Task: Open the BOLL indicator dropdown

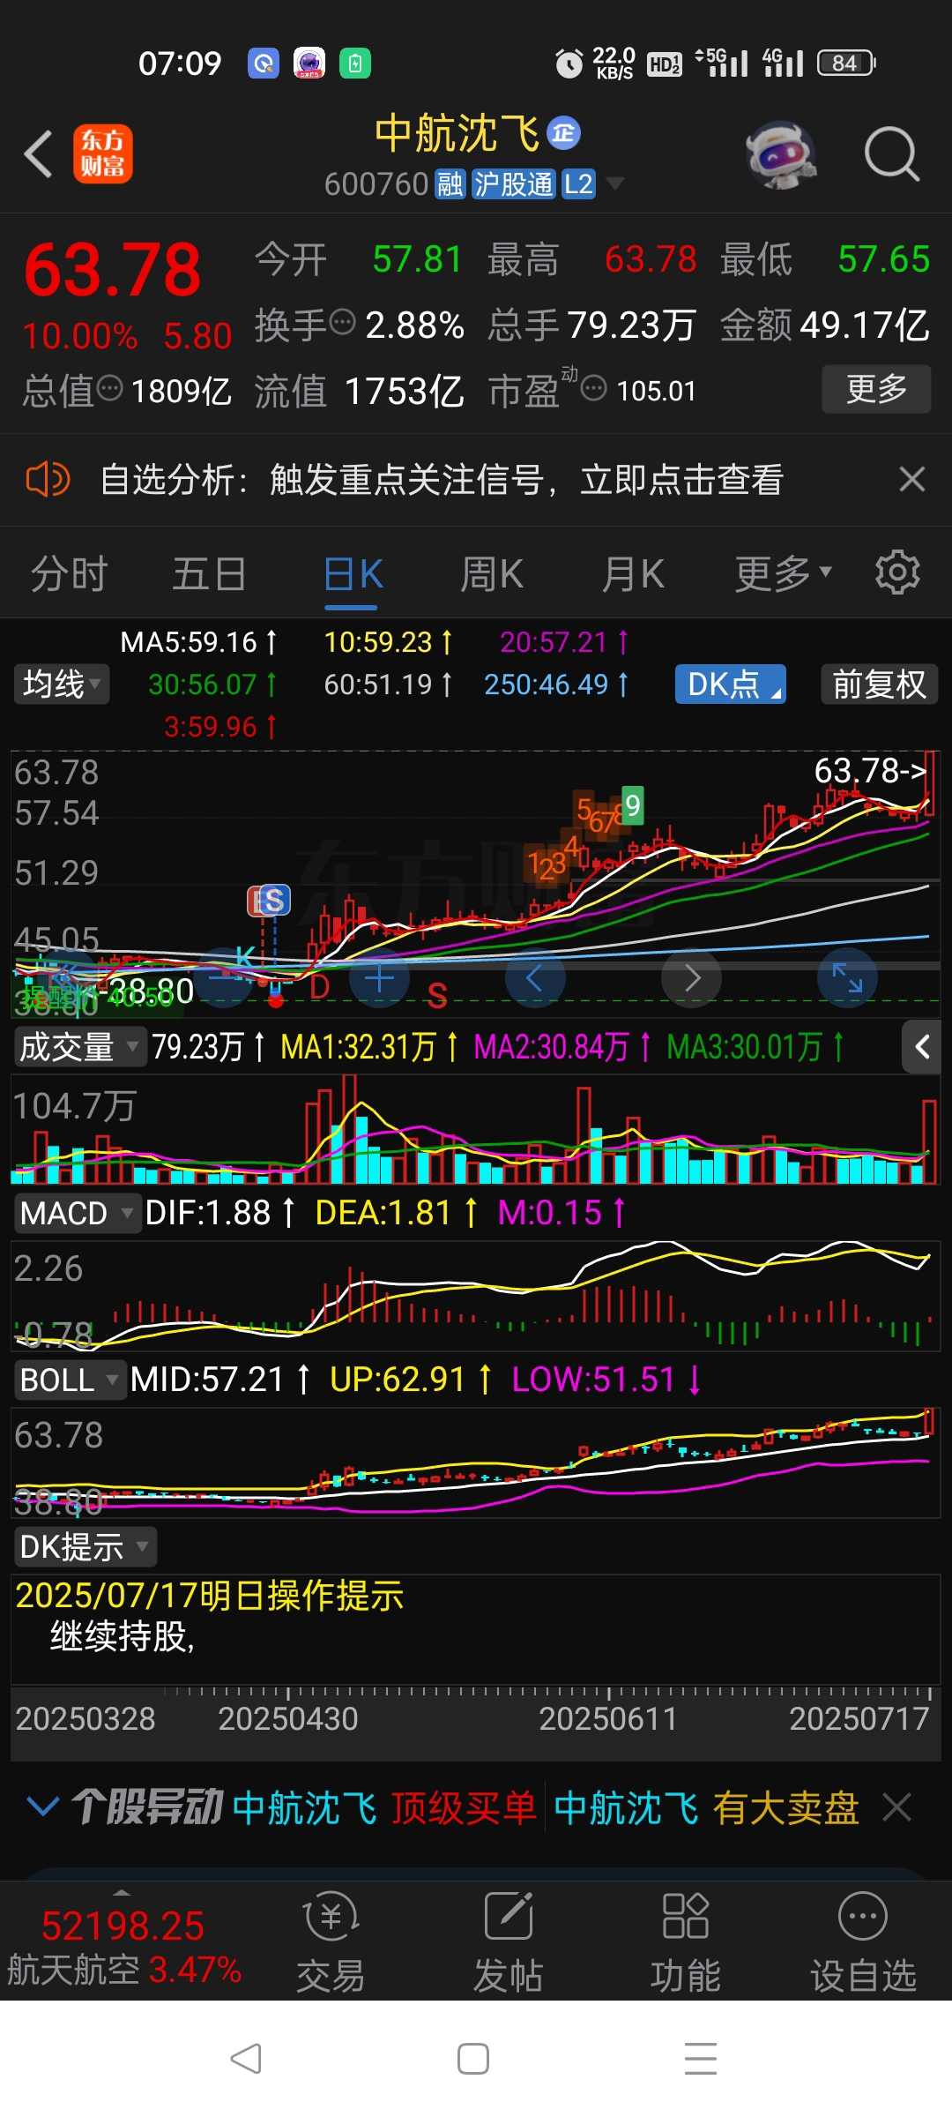Action: point(69,1380)
